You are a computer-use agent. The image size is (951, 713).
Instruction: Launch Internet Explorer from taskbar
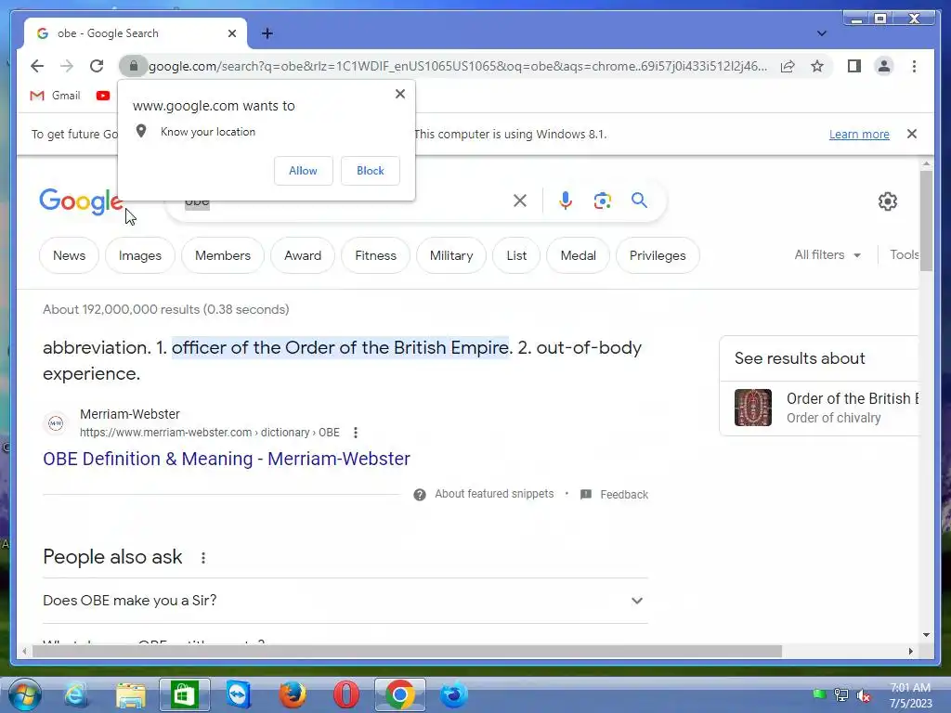[x=76, y=694]
